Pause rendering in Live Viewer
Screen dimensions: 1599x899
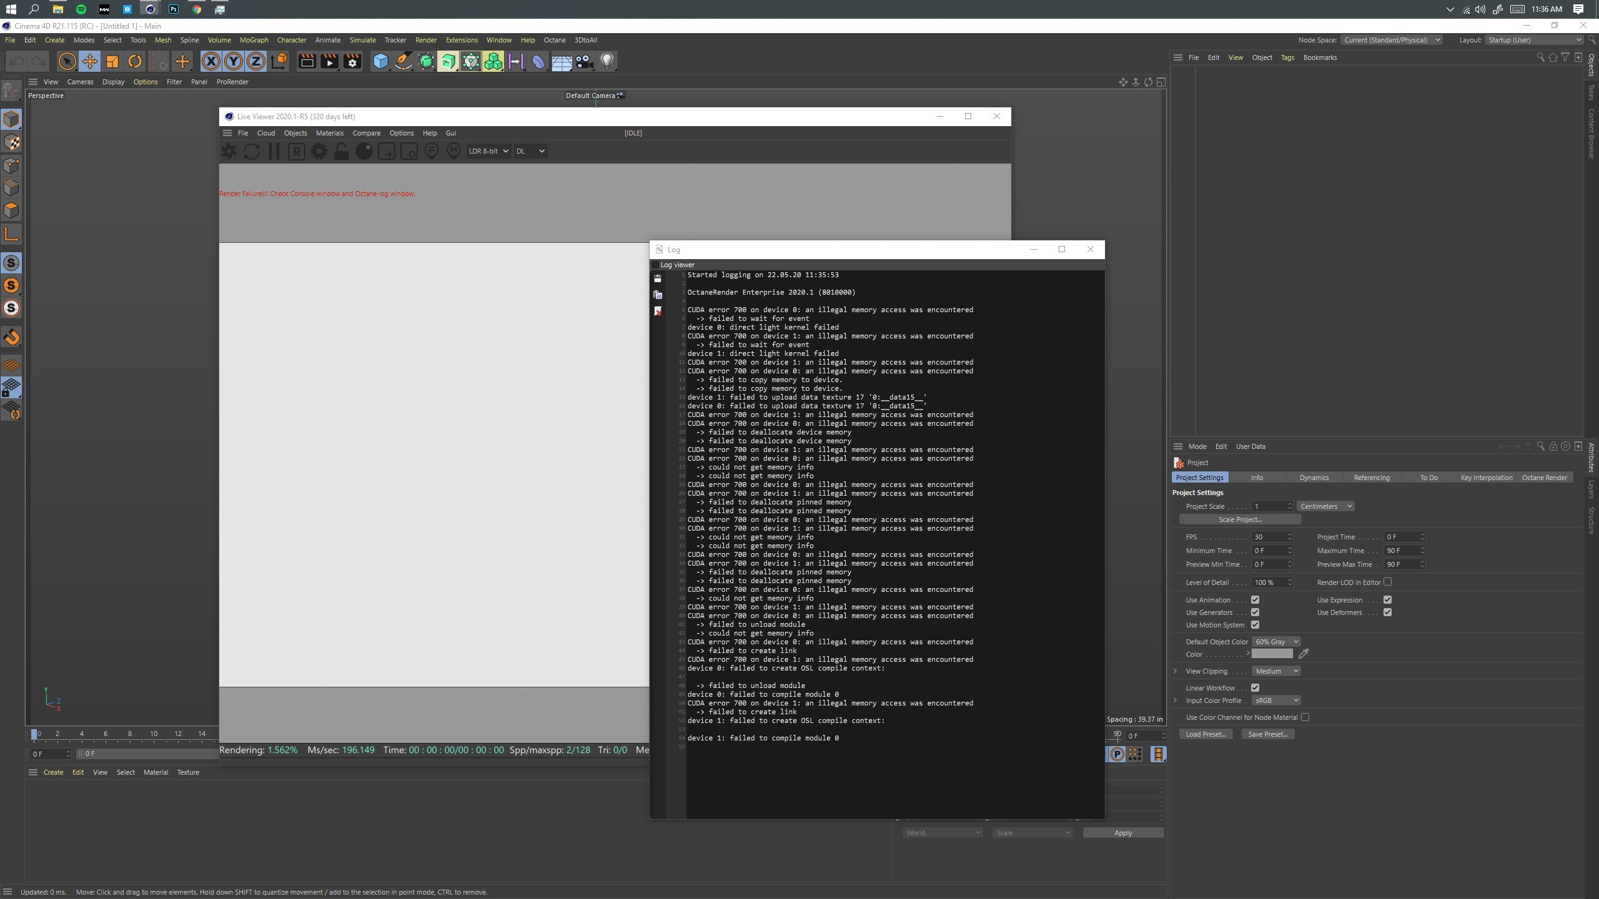(274, 151)
